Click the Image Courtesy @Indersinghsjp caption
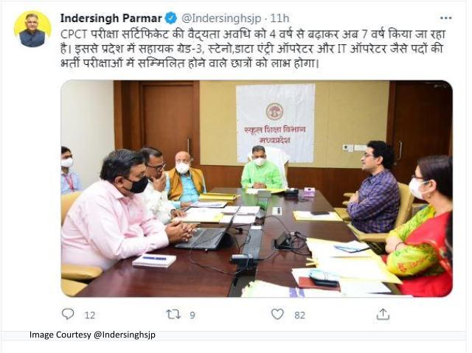Screen dimensions: 472x353 pyautogui.click(x=92, y=335)
